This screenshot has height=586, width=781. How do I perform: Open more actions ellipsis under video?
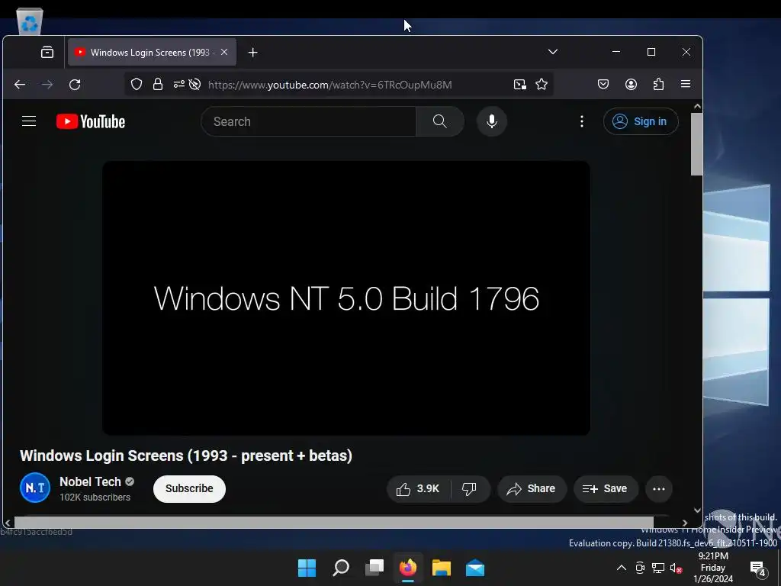(x=658, y=489)
